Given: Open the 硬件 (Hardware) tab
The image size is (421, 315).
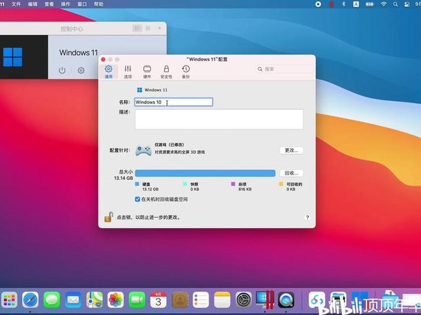Looking at the screenshot, I should point(147,71).
